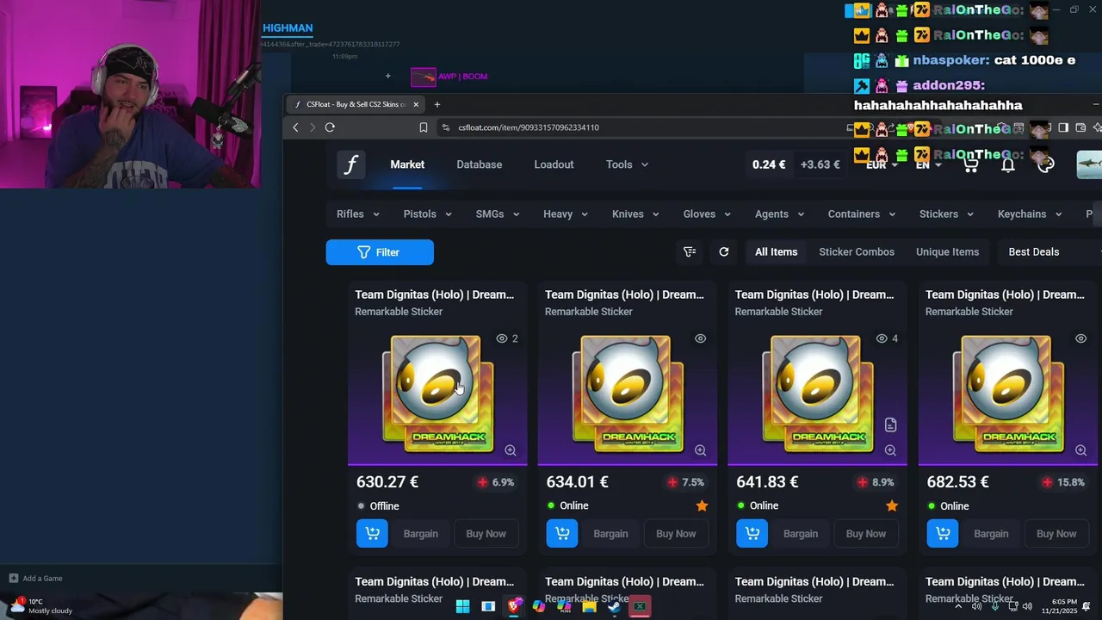The image size is (1102, 620).
Task: Expand the SMGs category dropdown
Action: (x=497, y=214)
